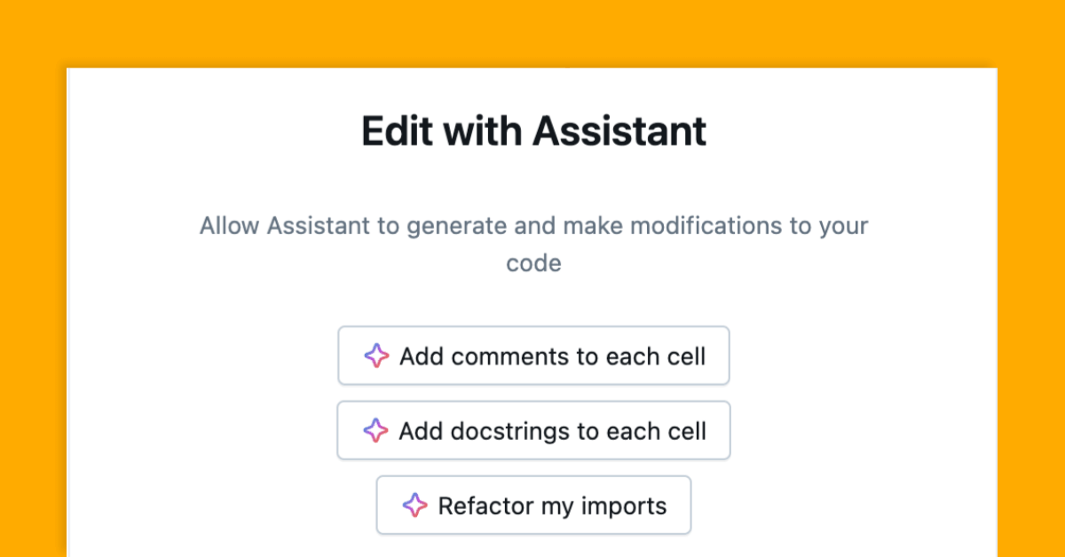Click the 'Edit with Assistant' heading
The image size is (1065, 557).
533,130
